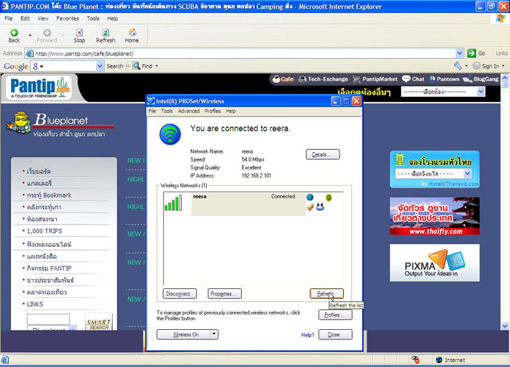
Task: Open the hotel province dropdown
Action: pos(433,173)
